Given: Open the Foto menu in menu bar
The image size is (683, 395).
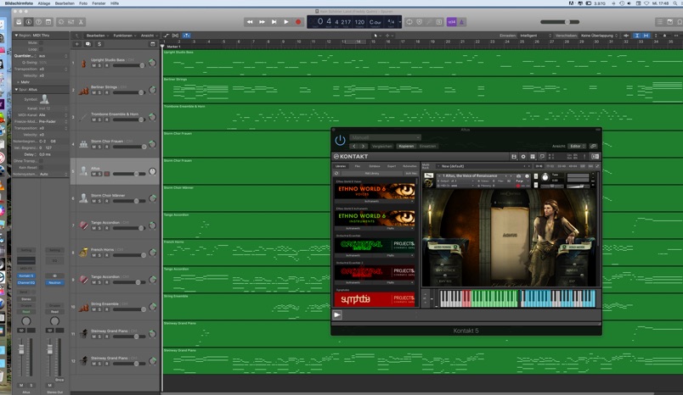Looking at the screenshot, I should [83, 3].
